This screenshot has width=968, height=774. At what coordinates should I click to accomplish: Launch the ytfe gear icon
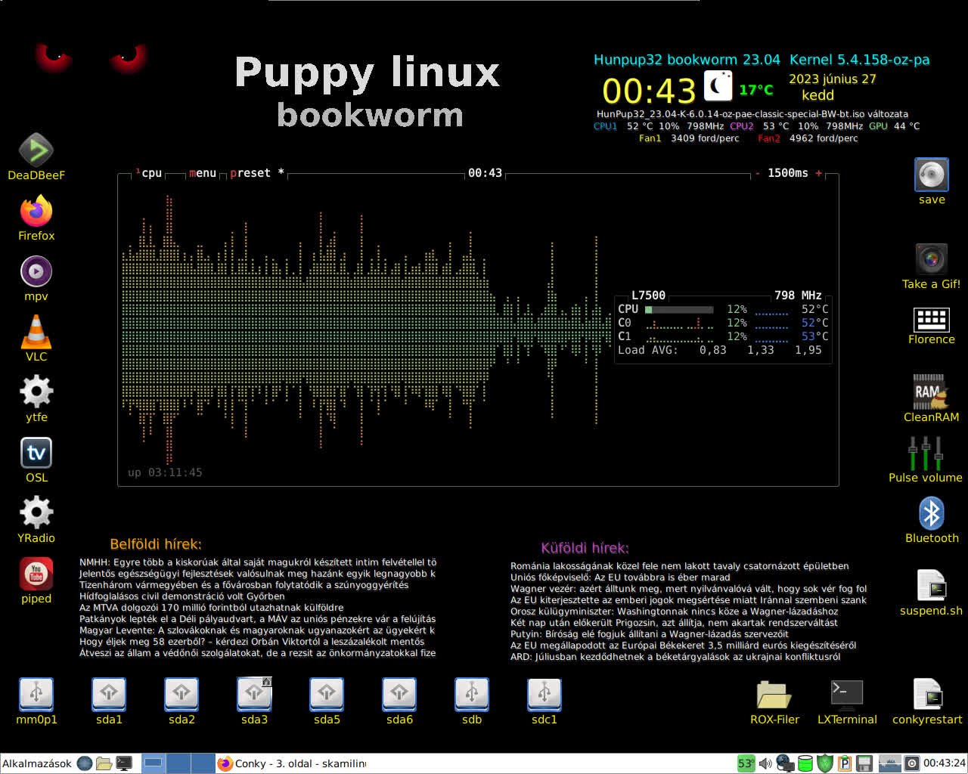click(x=36, y=392)
